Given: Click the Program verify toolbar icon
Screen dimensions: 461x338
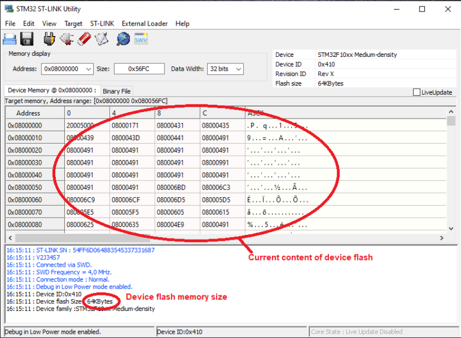Looking at the screenshot, I should (x=101, y=40).
